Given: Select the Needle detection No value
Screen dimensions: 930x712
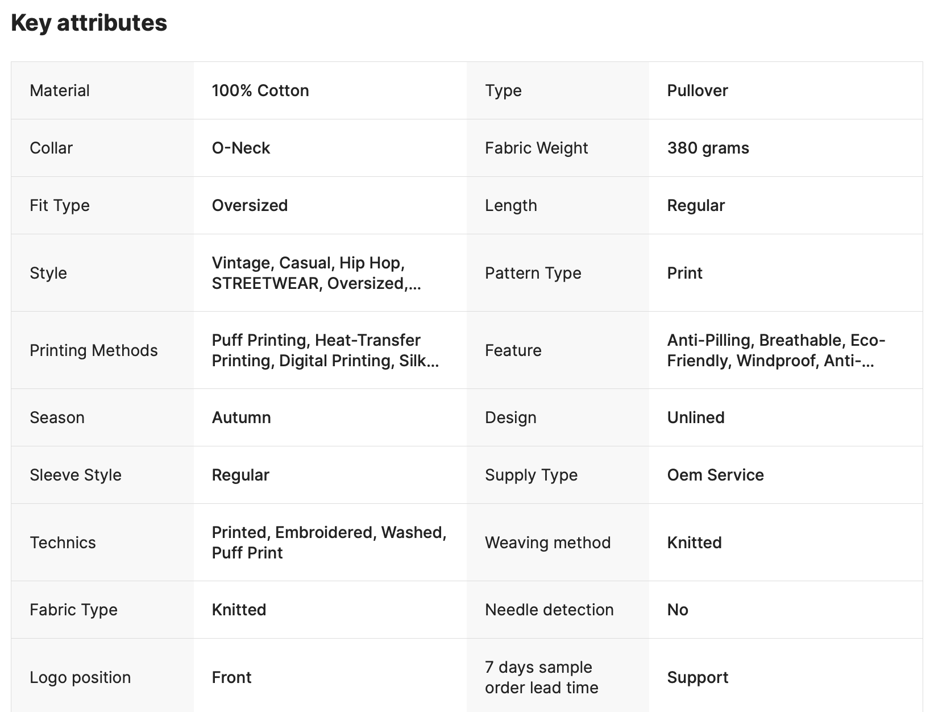Looking at the screenshot, I should point(678,610).
